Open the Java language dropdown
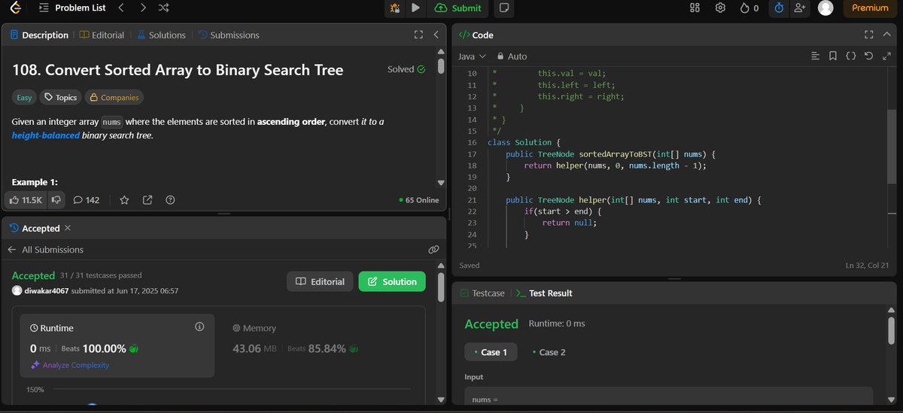 (x=472, y=56)
